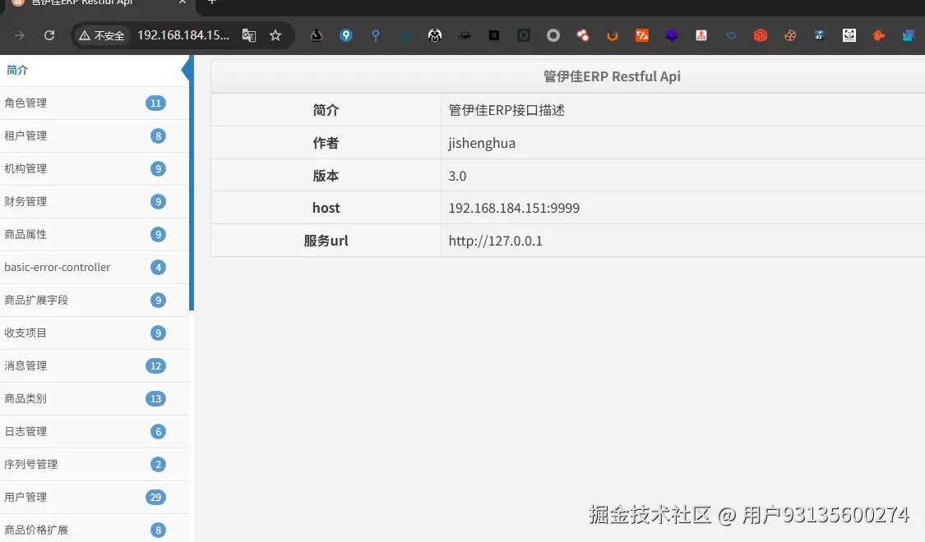Open the red-white person extension icon
Screen dimensions: 925x542
(701, 35)
